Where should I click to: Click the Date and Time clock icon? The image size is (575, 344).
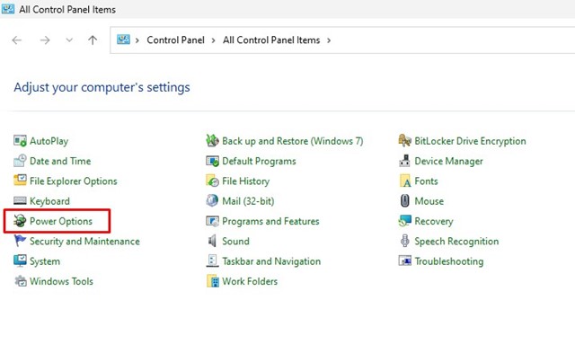(20, 161)
